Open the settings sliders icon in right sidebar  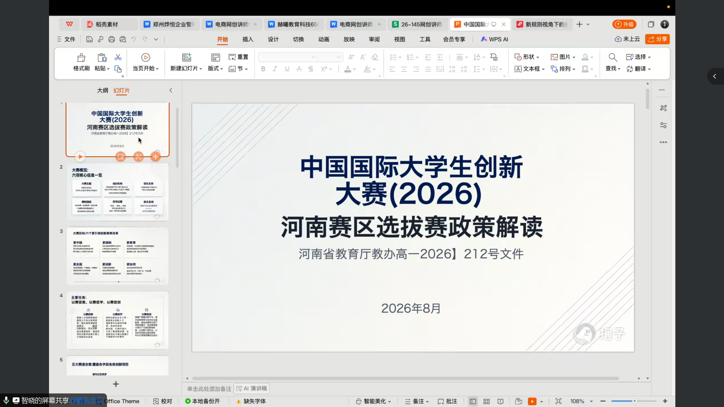pyautogui.click(x=664, y=125)
